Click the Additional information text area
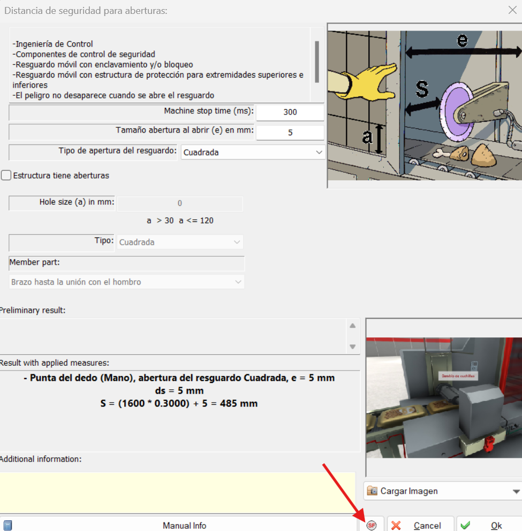522x531 pixels. point(178,492)
